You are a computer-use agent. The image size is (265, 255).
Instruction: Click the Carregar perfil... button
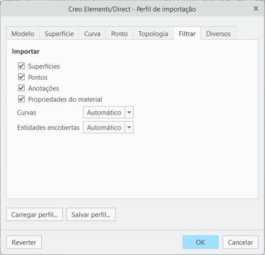[x=35, y=214]
